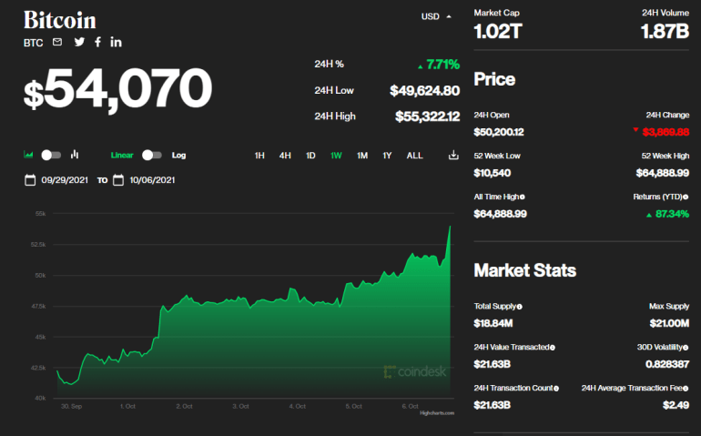Open the Highcharts.com credit link

click(434, 412)
